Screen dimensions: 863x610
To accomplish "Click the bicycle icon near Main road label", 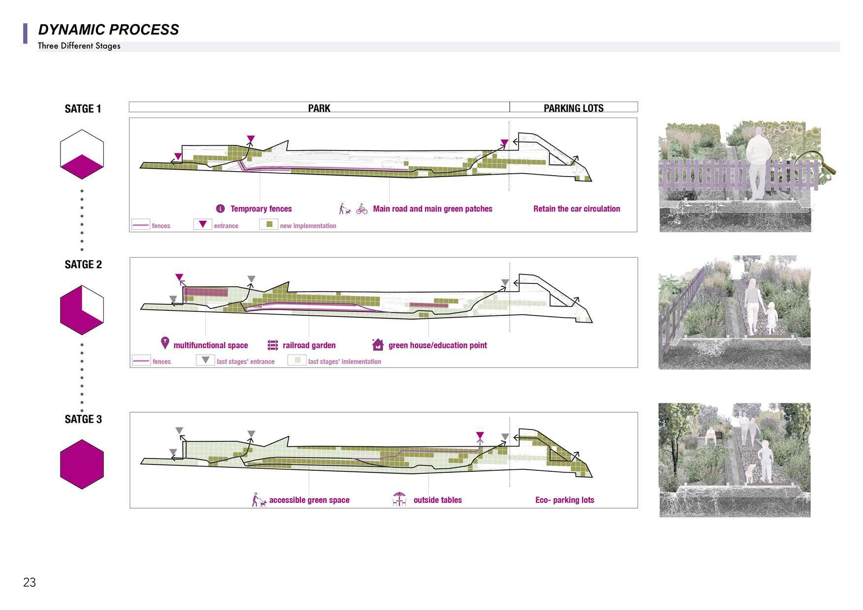I will click(x=362, y=209).
